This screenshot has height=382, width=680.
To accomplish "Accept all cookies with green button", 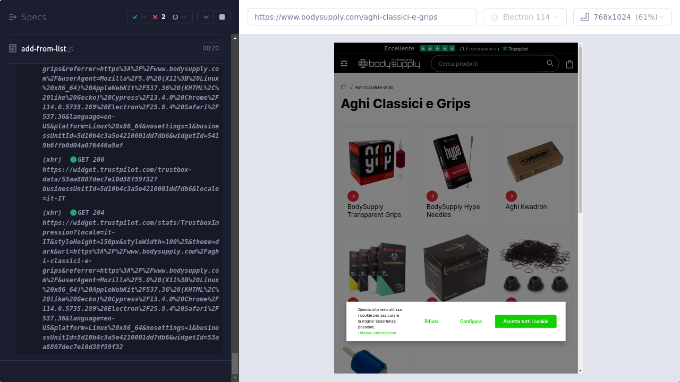I will [x=525, y=322].
